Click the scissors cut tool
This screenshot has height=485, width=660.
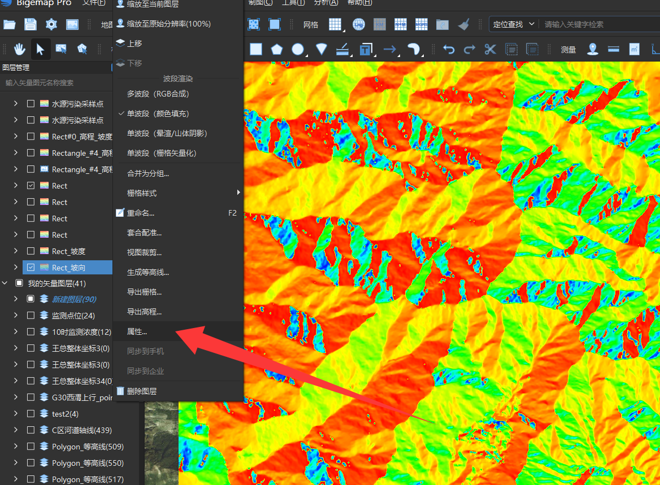[490, 49]
